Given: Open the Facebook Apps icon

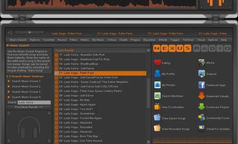Looking at the screenshot, I should coord(202,85).
